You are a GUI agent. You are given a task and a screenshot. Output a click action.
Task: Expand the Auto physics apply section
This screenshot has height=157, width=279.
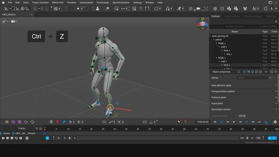pyautogui.click(x=244, y=85)
